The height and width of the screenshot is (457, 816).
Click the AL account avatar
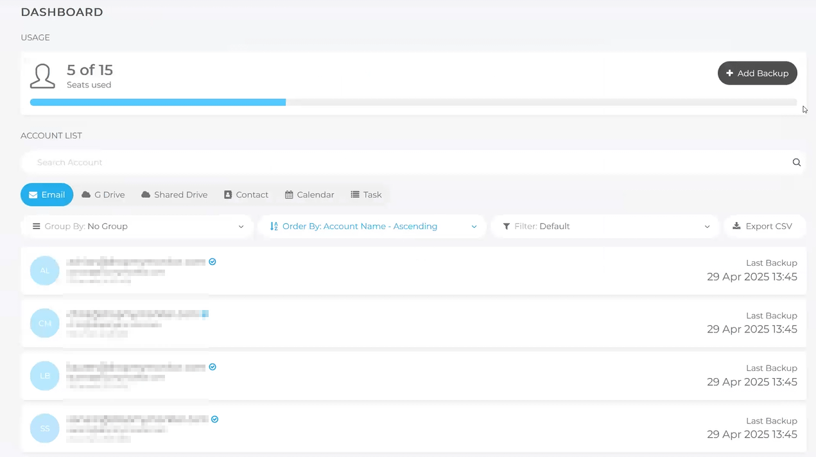tap(45, 271)
